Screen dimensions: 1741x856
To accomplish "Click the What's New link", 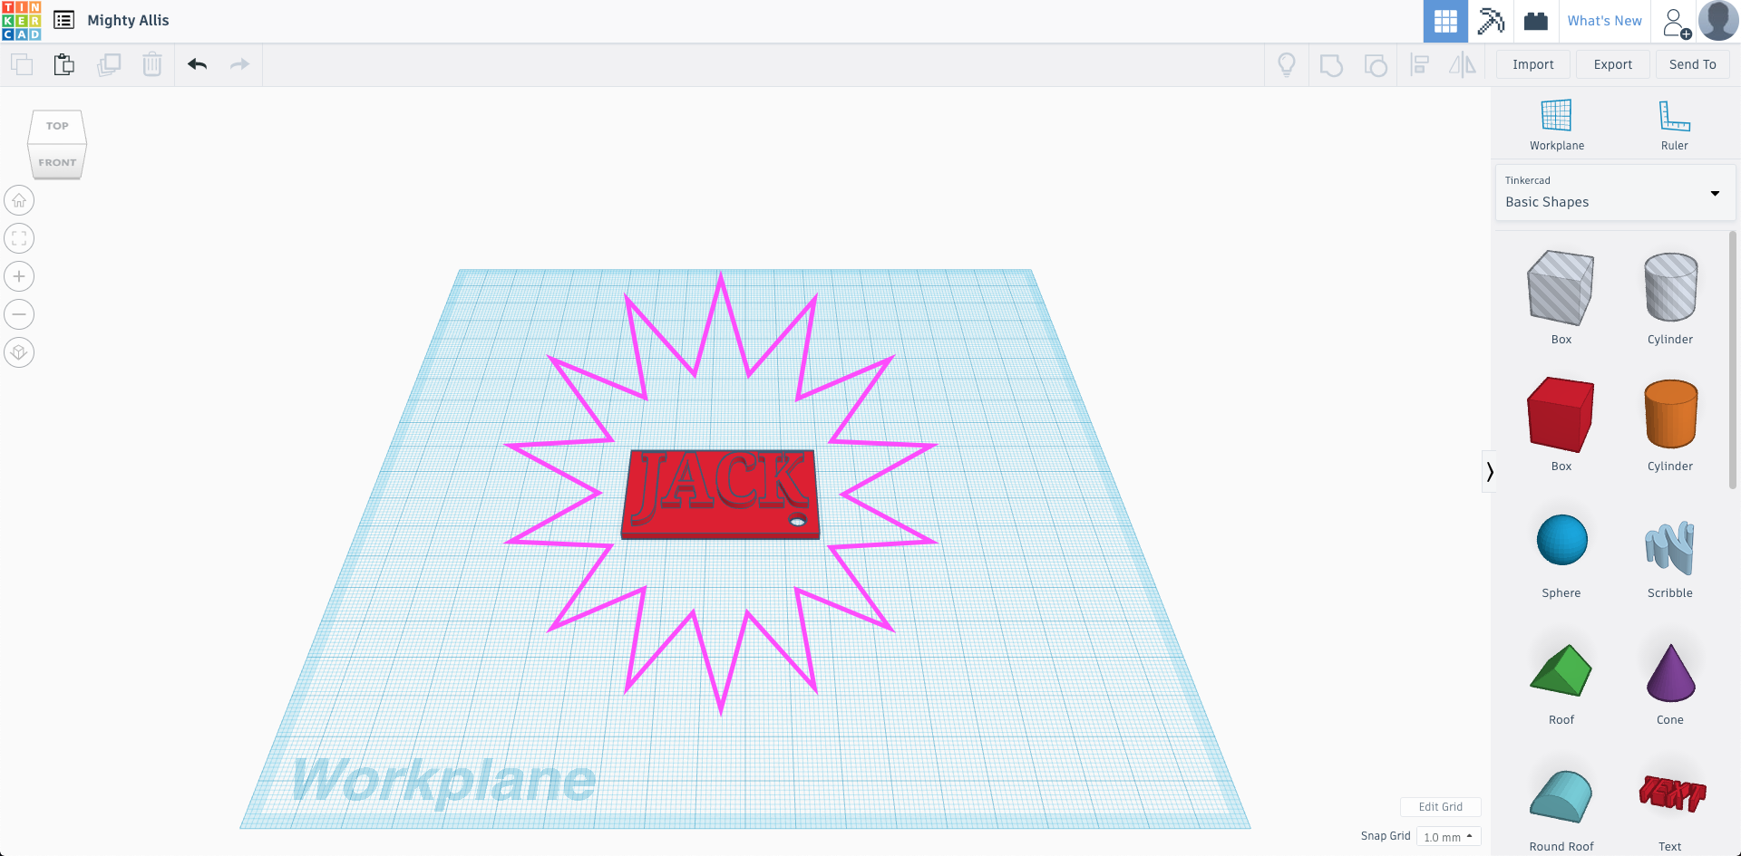I will (x=1604, y=20).
